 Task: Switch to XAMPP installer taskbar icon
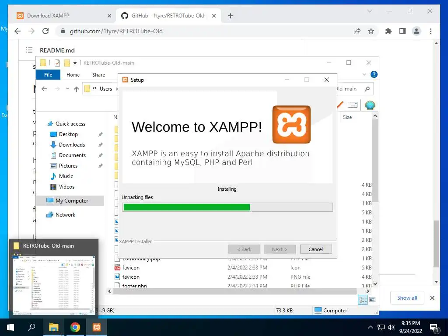point(97,327)
